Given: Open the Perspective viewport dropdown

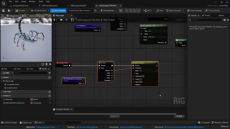Looking at the screenshot, I should pyautogui.click(x=13, y=16).
